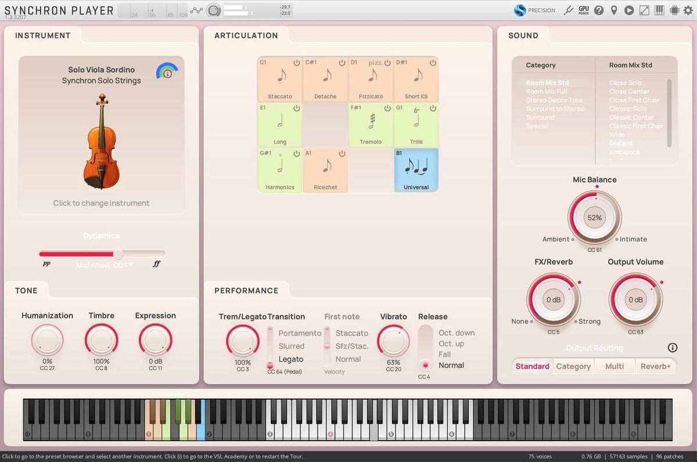This screenshot has width=697, height=462.
Task: Click the viola instrument picture
Action: click(102, 141)
